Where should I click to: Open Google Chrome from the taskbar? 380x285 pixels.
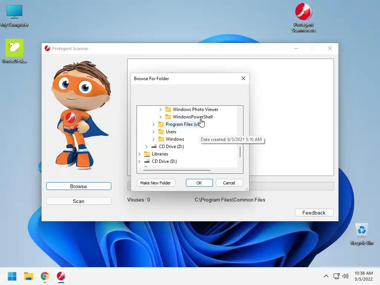pyautogui.click(x=45, y=276)
